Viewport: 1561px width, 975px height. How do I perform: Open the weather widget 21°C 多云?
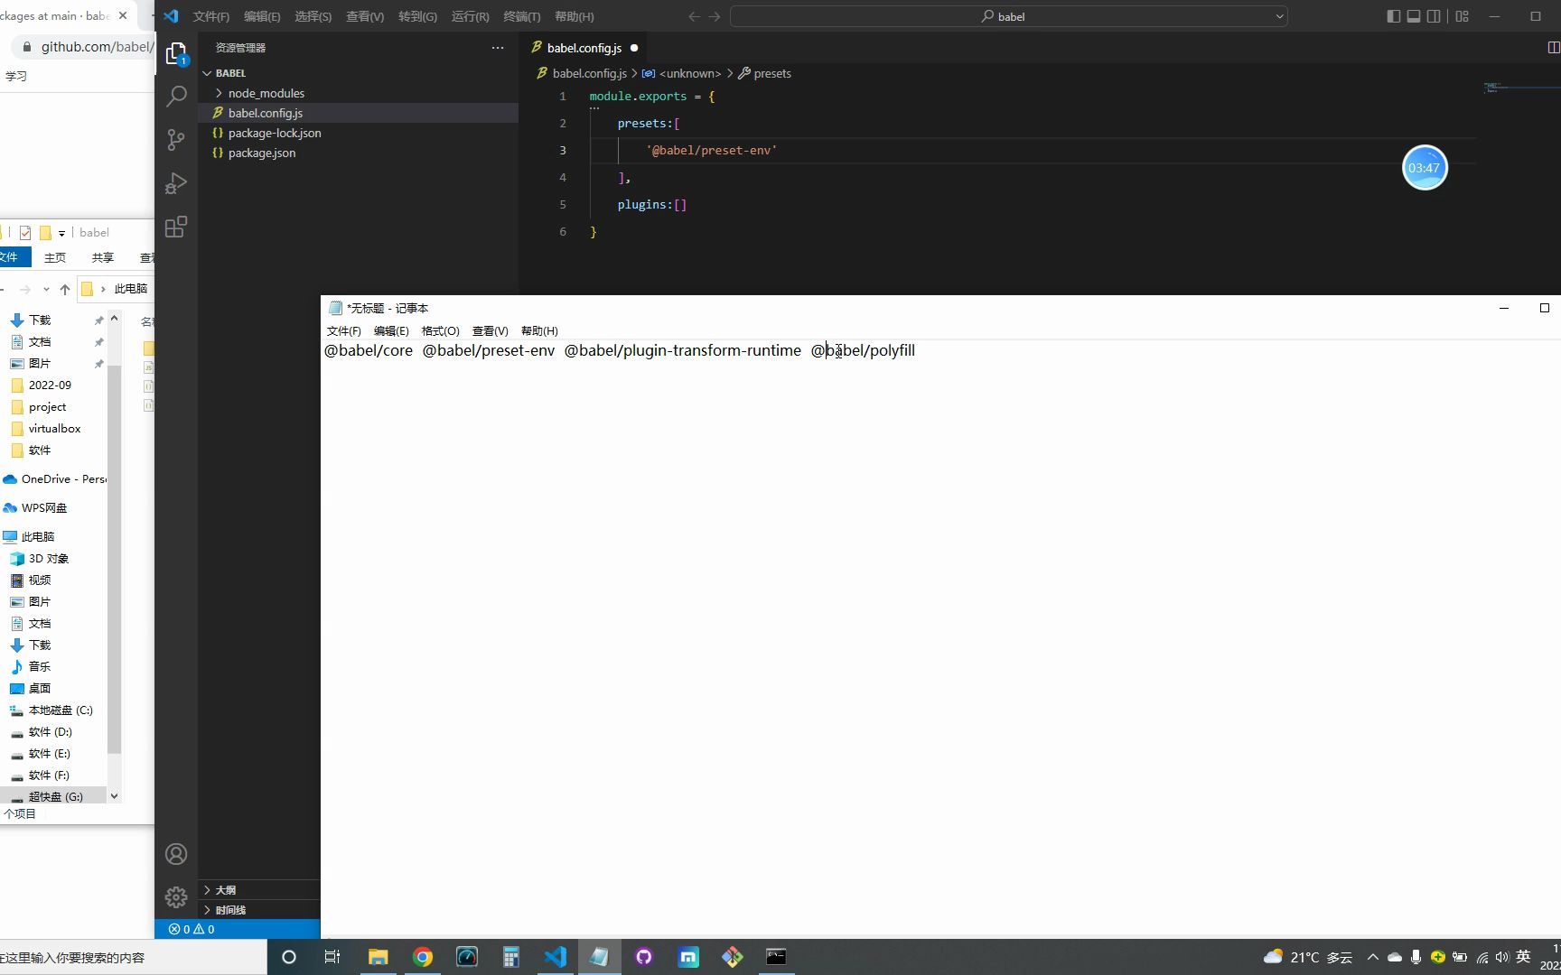click(1308, 957)
